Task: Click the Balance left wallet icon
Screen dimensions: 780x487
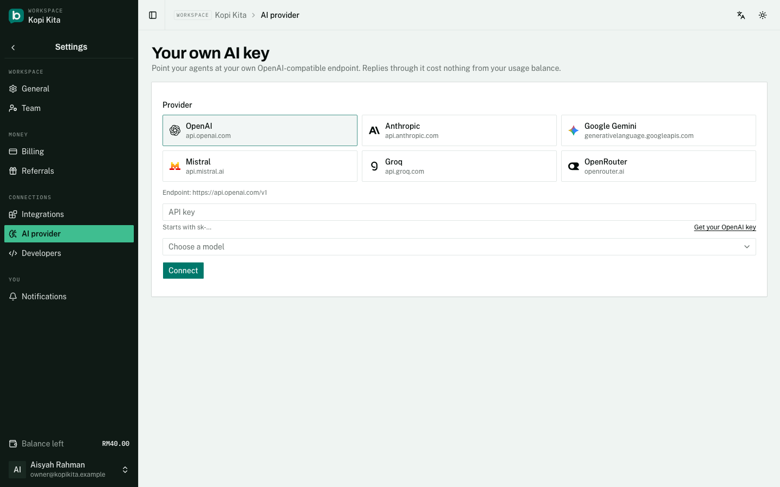Action: tap(13, 444)
